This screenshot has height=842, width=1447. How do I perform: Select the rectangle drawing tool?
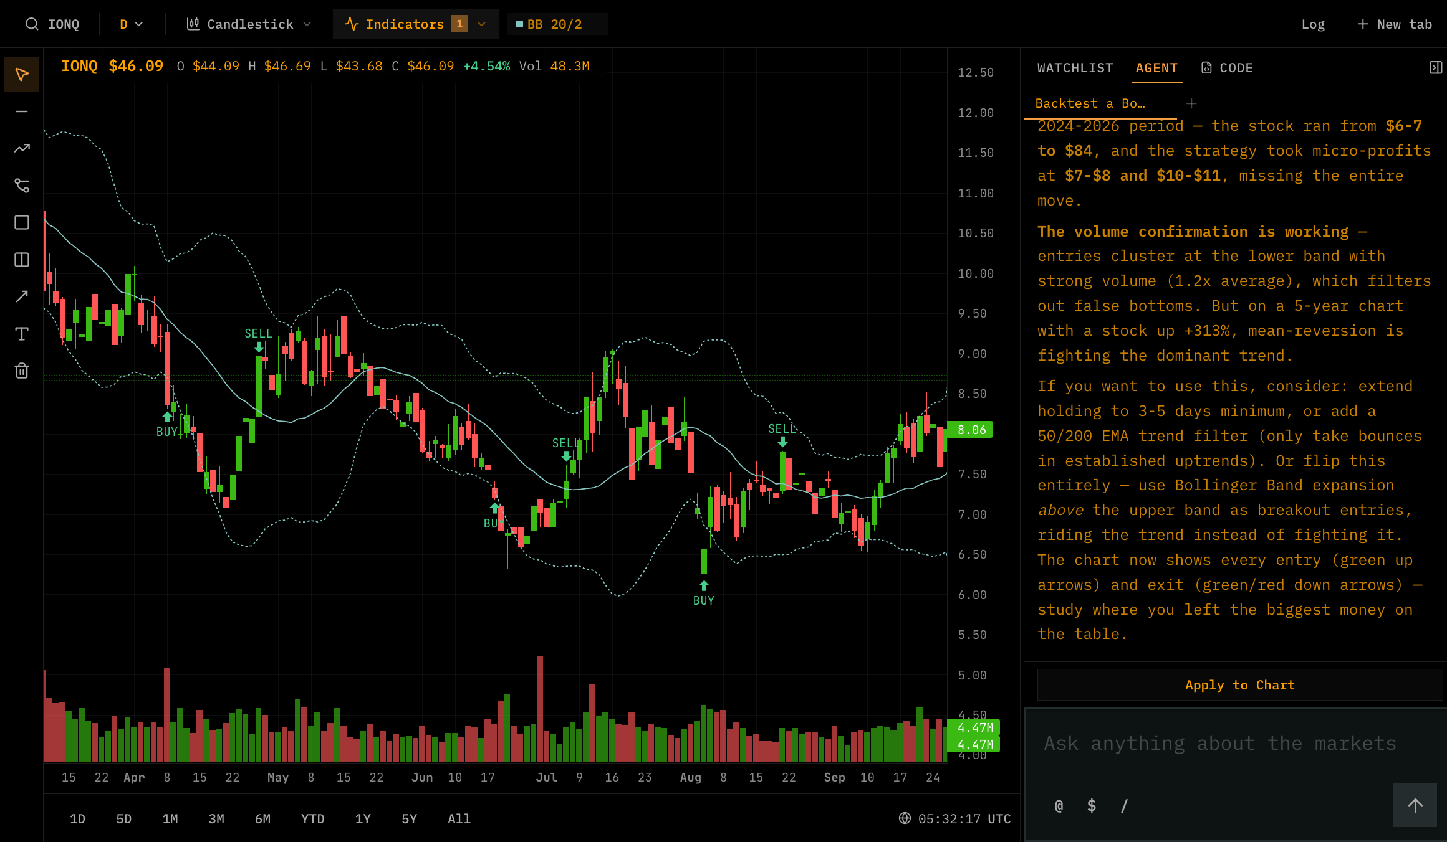[22, 222]
